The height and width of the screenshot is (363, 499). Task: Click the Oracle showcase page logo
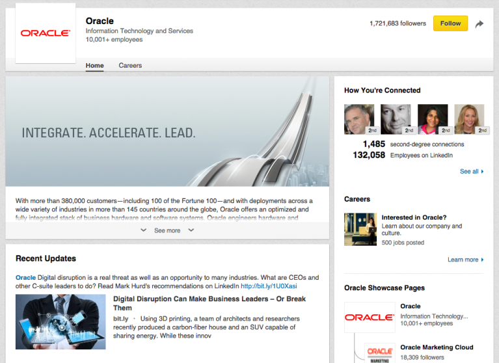click(x=369, y=317)
